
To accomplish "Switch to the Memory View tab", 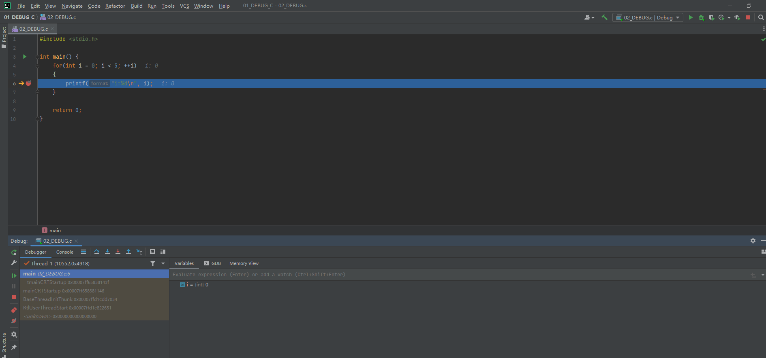I will [244, 263].
